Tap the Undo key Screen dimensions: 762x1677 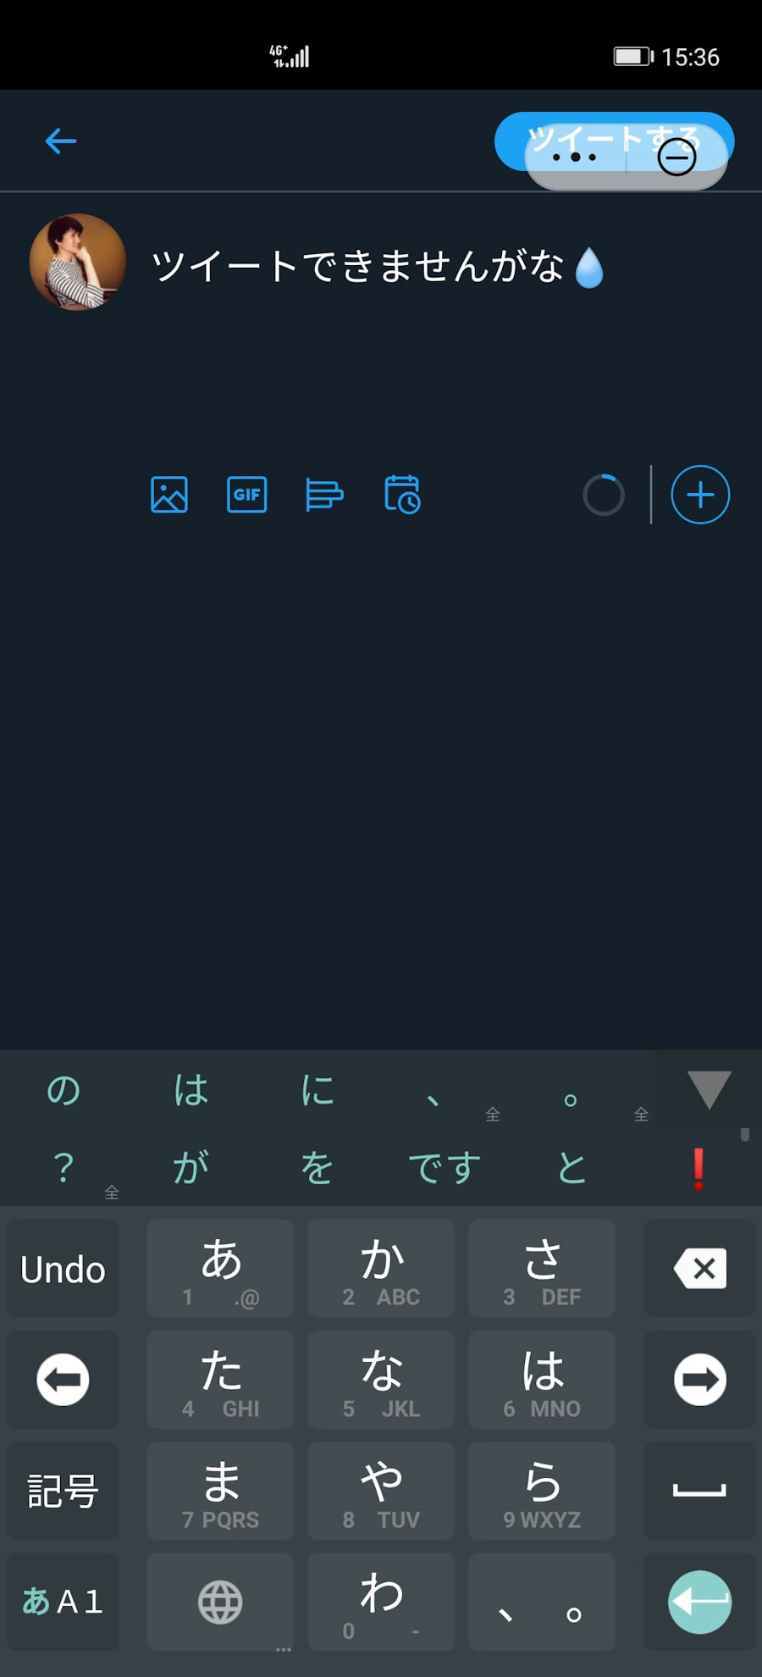point(63,1269)
